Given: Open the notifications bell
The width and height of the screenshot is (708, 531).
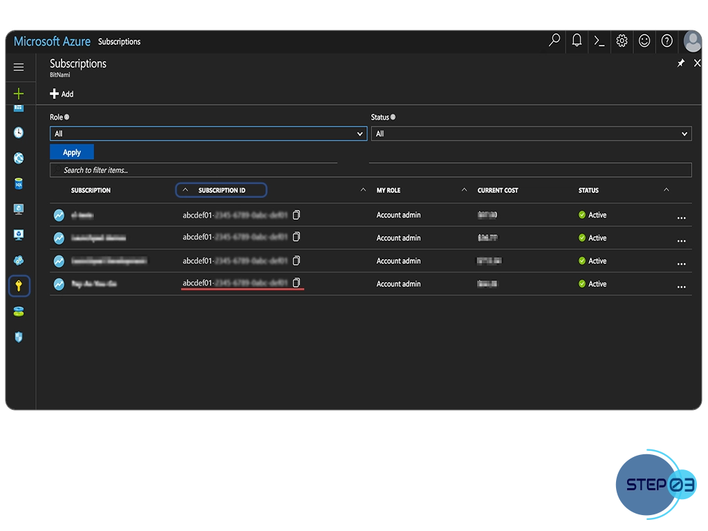Looking at the screenshot, I should (577, 41).
